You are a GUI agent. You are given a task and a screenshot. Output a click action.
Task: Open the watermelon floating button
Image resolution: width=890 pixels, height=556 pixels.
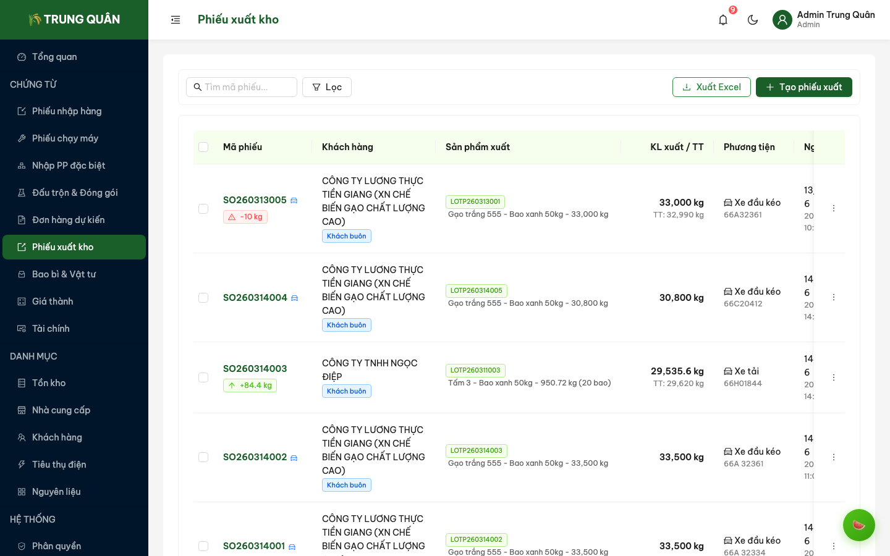point(858,525)
